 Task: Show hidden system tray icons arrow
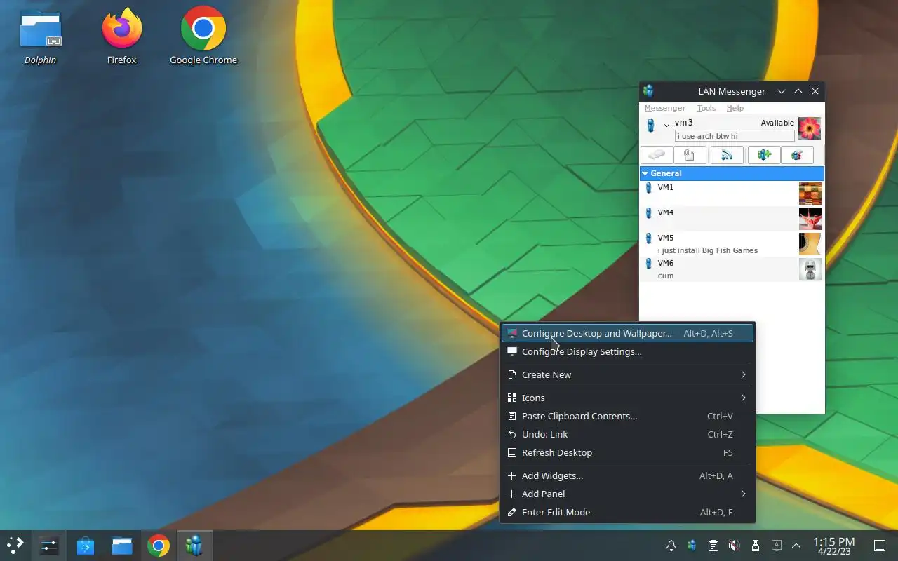796,546
